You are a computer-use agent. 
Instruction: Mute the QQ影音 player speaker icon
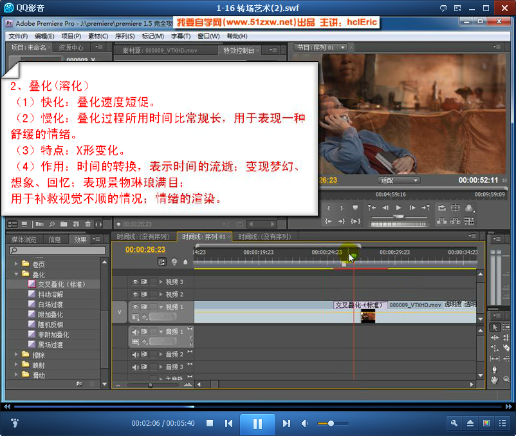[x=305, y=423]
